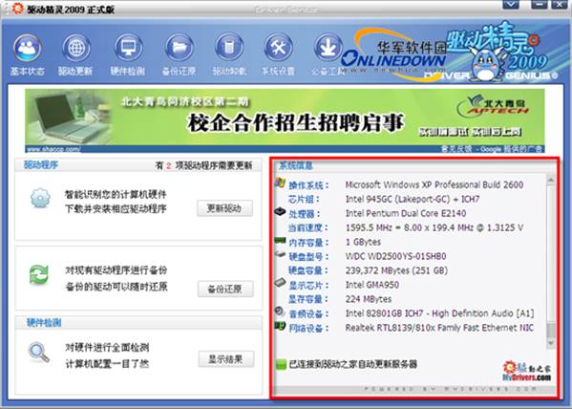Click the 项驱动程序需要更新 notice text
Viewport: 572px width, 409px height.
pyautogui.click(x=214, y=165)
